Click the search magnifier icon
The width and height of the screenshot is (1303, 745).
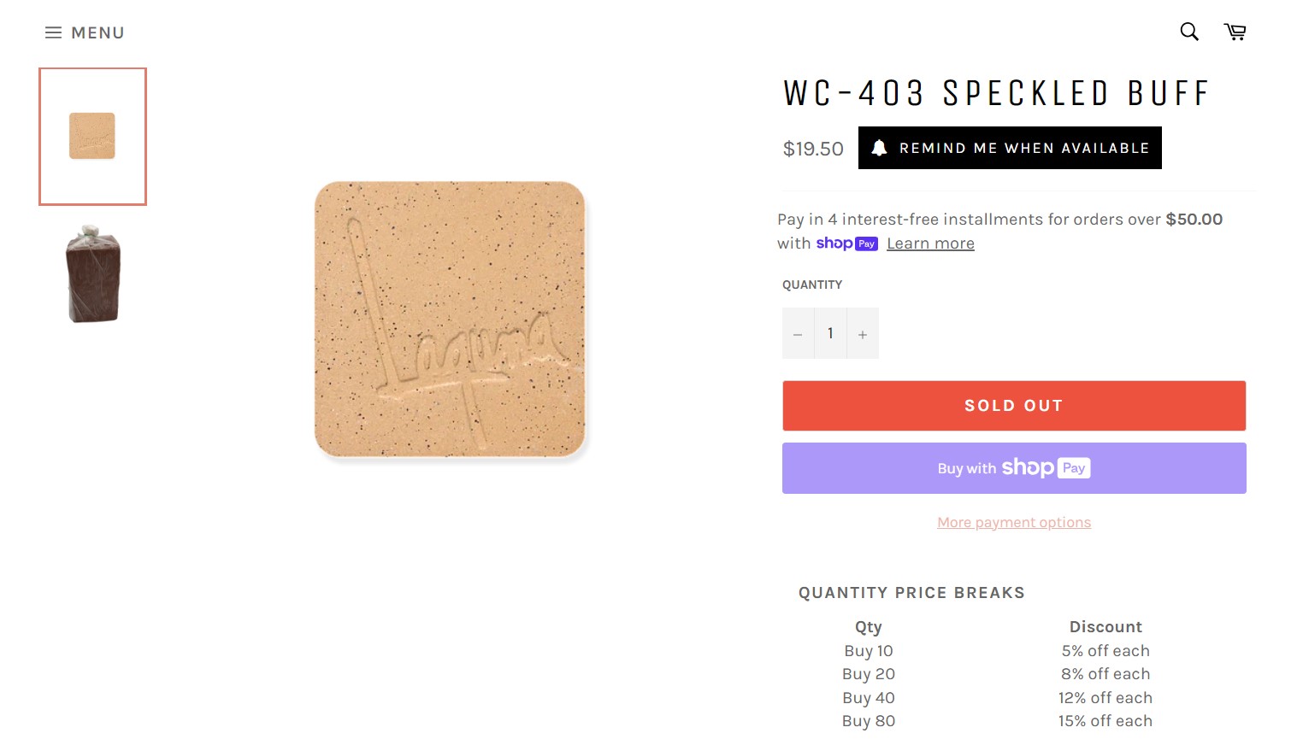(1188, 32)
